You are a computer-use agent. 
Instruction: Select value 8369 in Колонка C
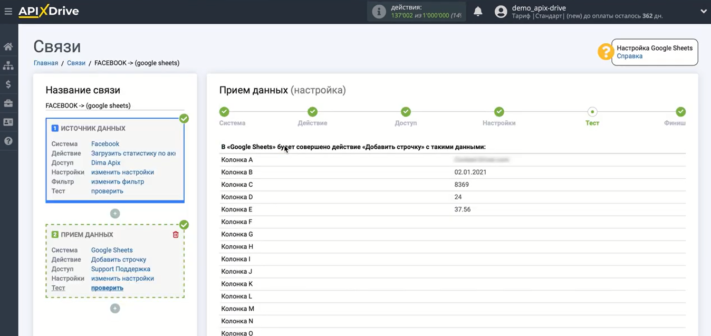click(x=462, y=185)
